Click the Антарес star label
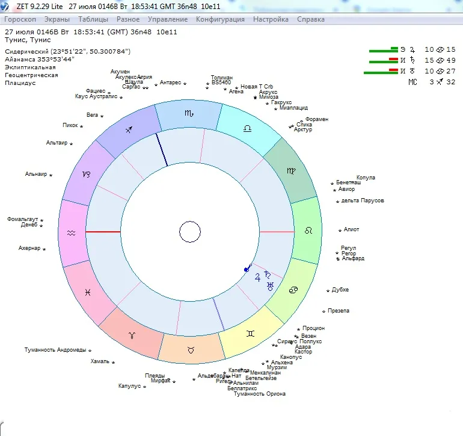 point(170,83)
